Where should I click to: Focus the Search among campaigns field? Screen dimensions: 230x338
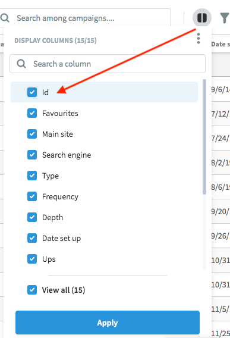pyautogui.click(x=85, y=18)
